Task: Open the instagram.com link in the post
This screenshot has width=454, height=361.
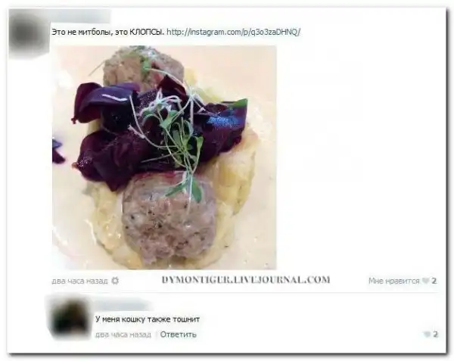Action: 234,32
